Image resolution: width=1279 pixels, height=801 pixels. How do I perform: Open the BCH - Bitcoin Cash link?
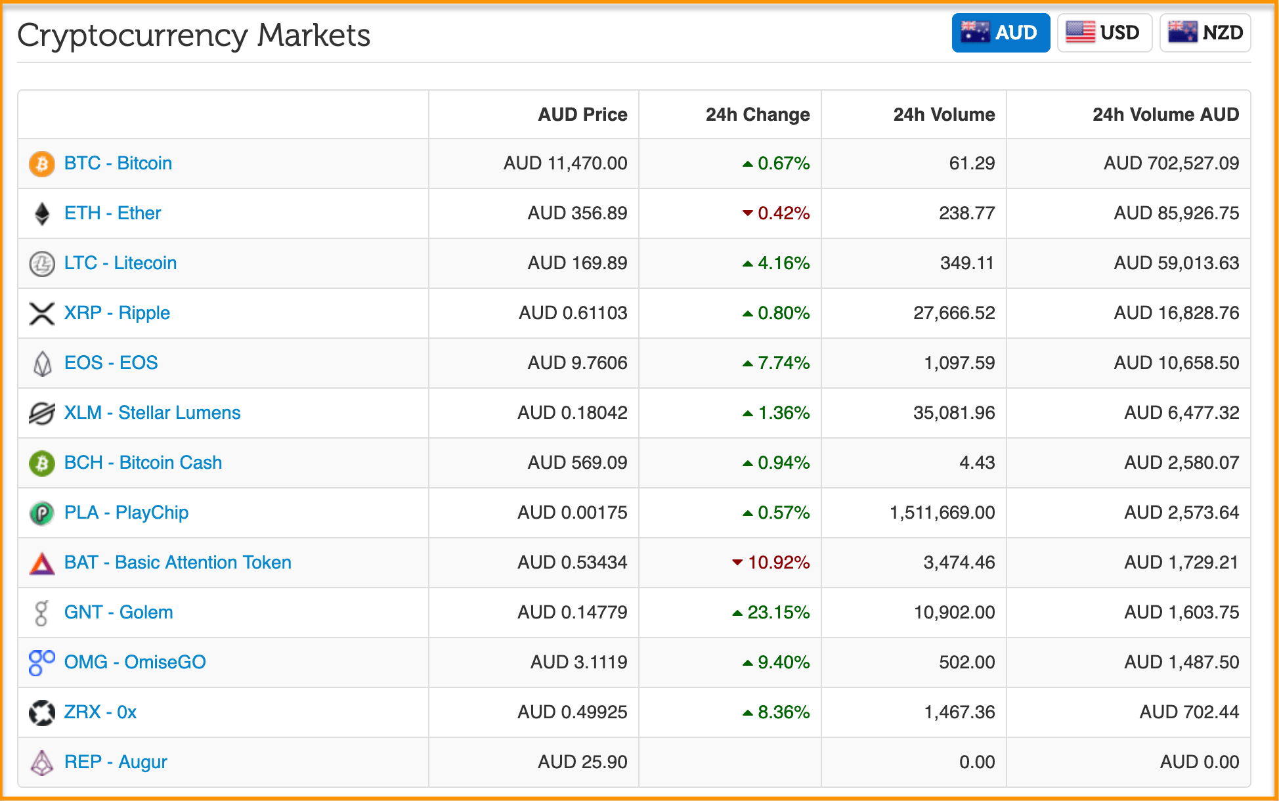pyautogui.click(x=143, y=462)
